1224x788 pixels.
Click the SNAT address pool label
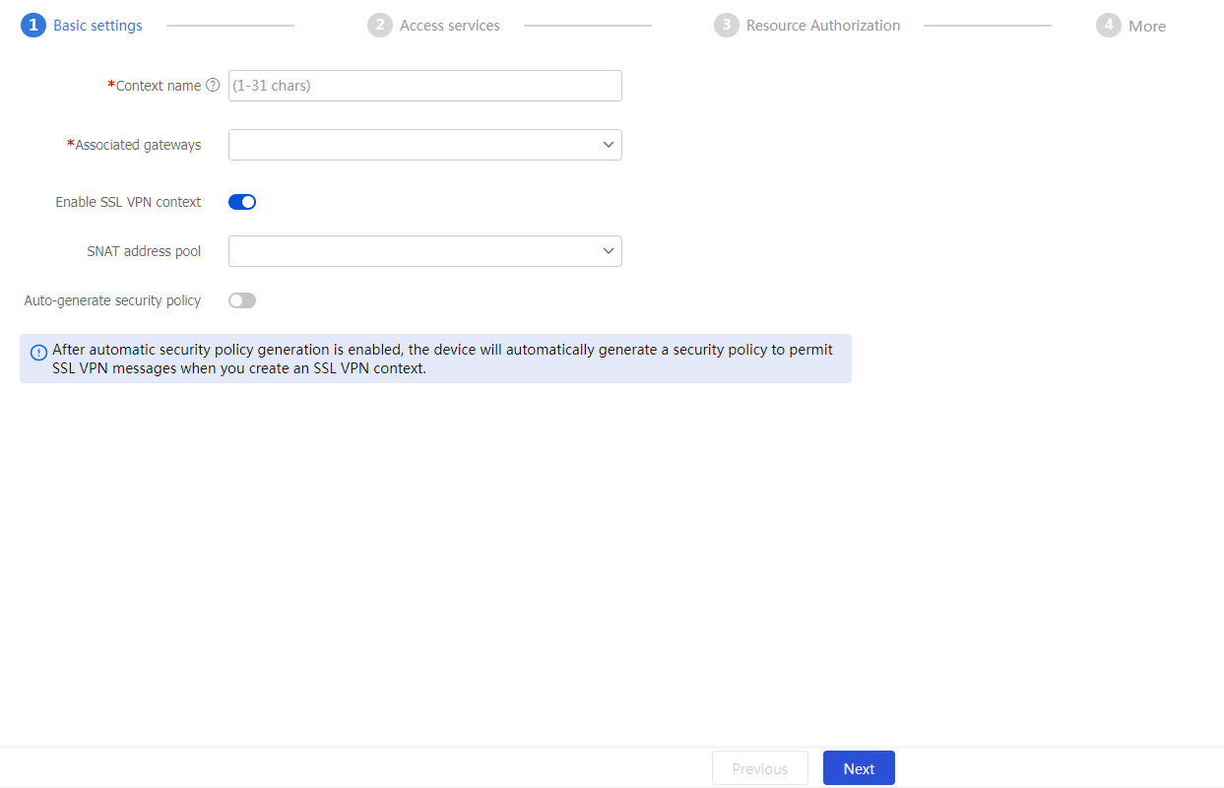pyautogui.click(x=144, y=251)
